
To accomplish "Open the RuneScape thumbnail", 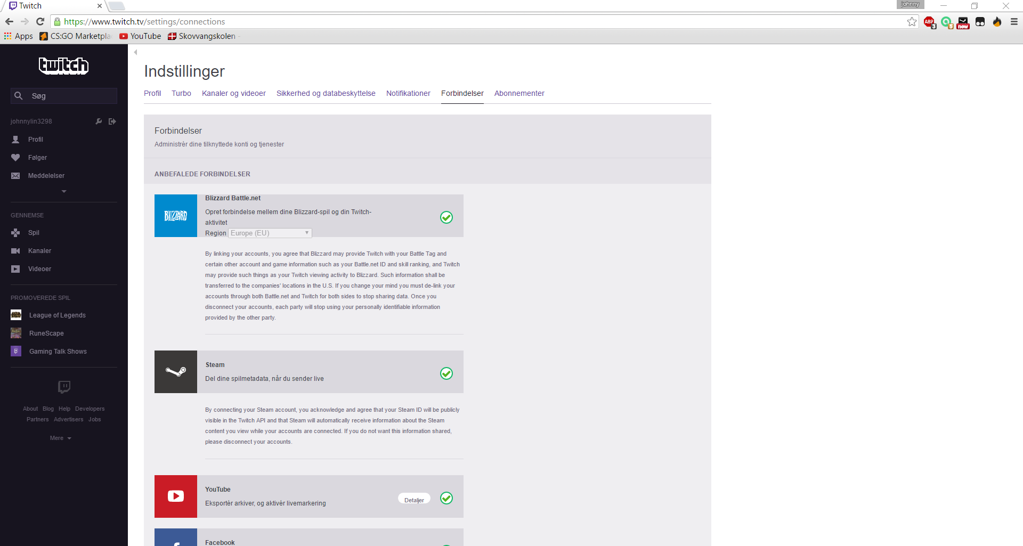I will click(16, 333).
